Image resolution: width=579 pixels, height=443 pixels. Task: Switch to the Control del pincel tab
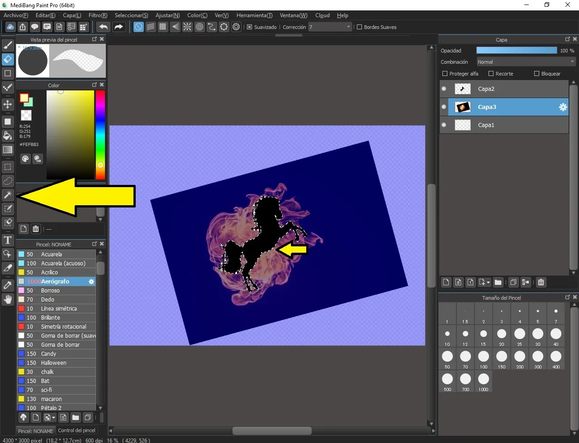(76, 430)
